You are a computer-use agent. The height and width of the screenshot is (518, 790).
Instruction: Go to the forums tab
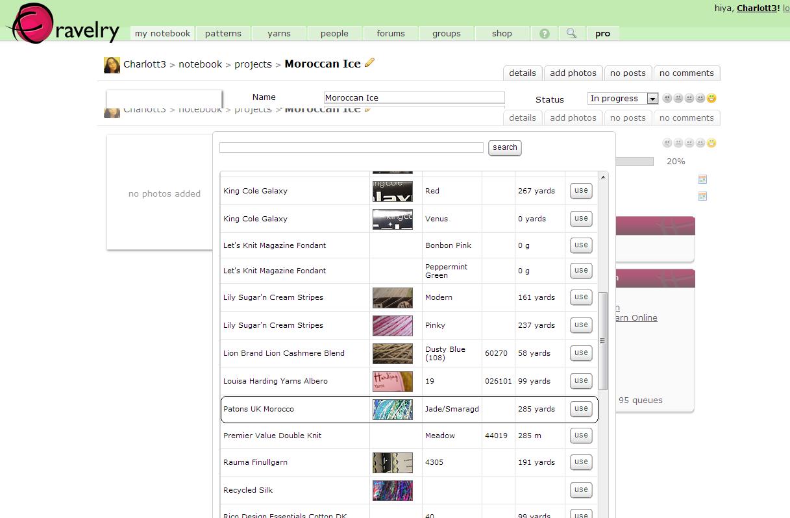coord(391,34)
